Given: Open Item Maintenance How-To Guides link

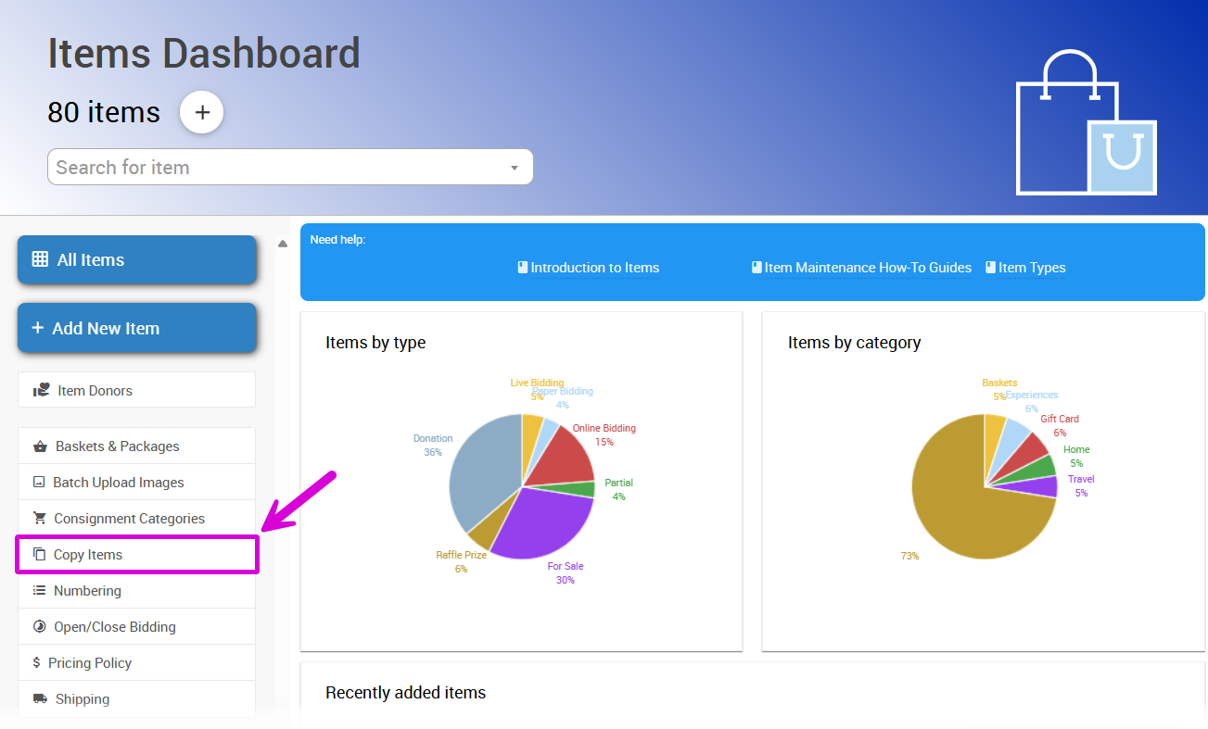Looking at the screenshot, I should click(867, 268).
